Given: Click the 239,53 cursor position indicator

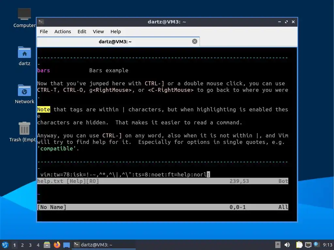Looking at the screenshot, I should pos(239,181).
